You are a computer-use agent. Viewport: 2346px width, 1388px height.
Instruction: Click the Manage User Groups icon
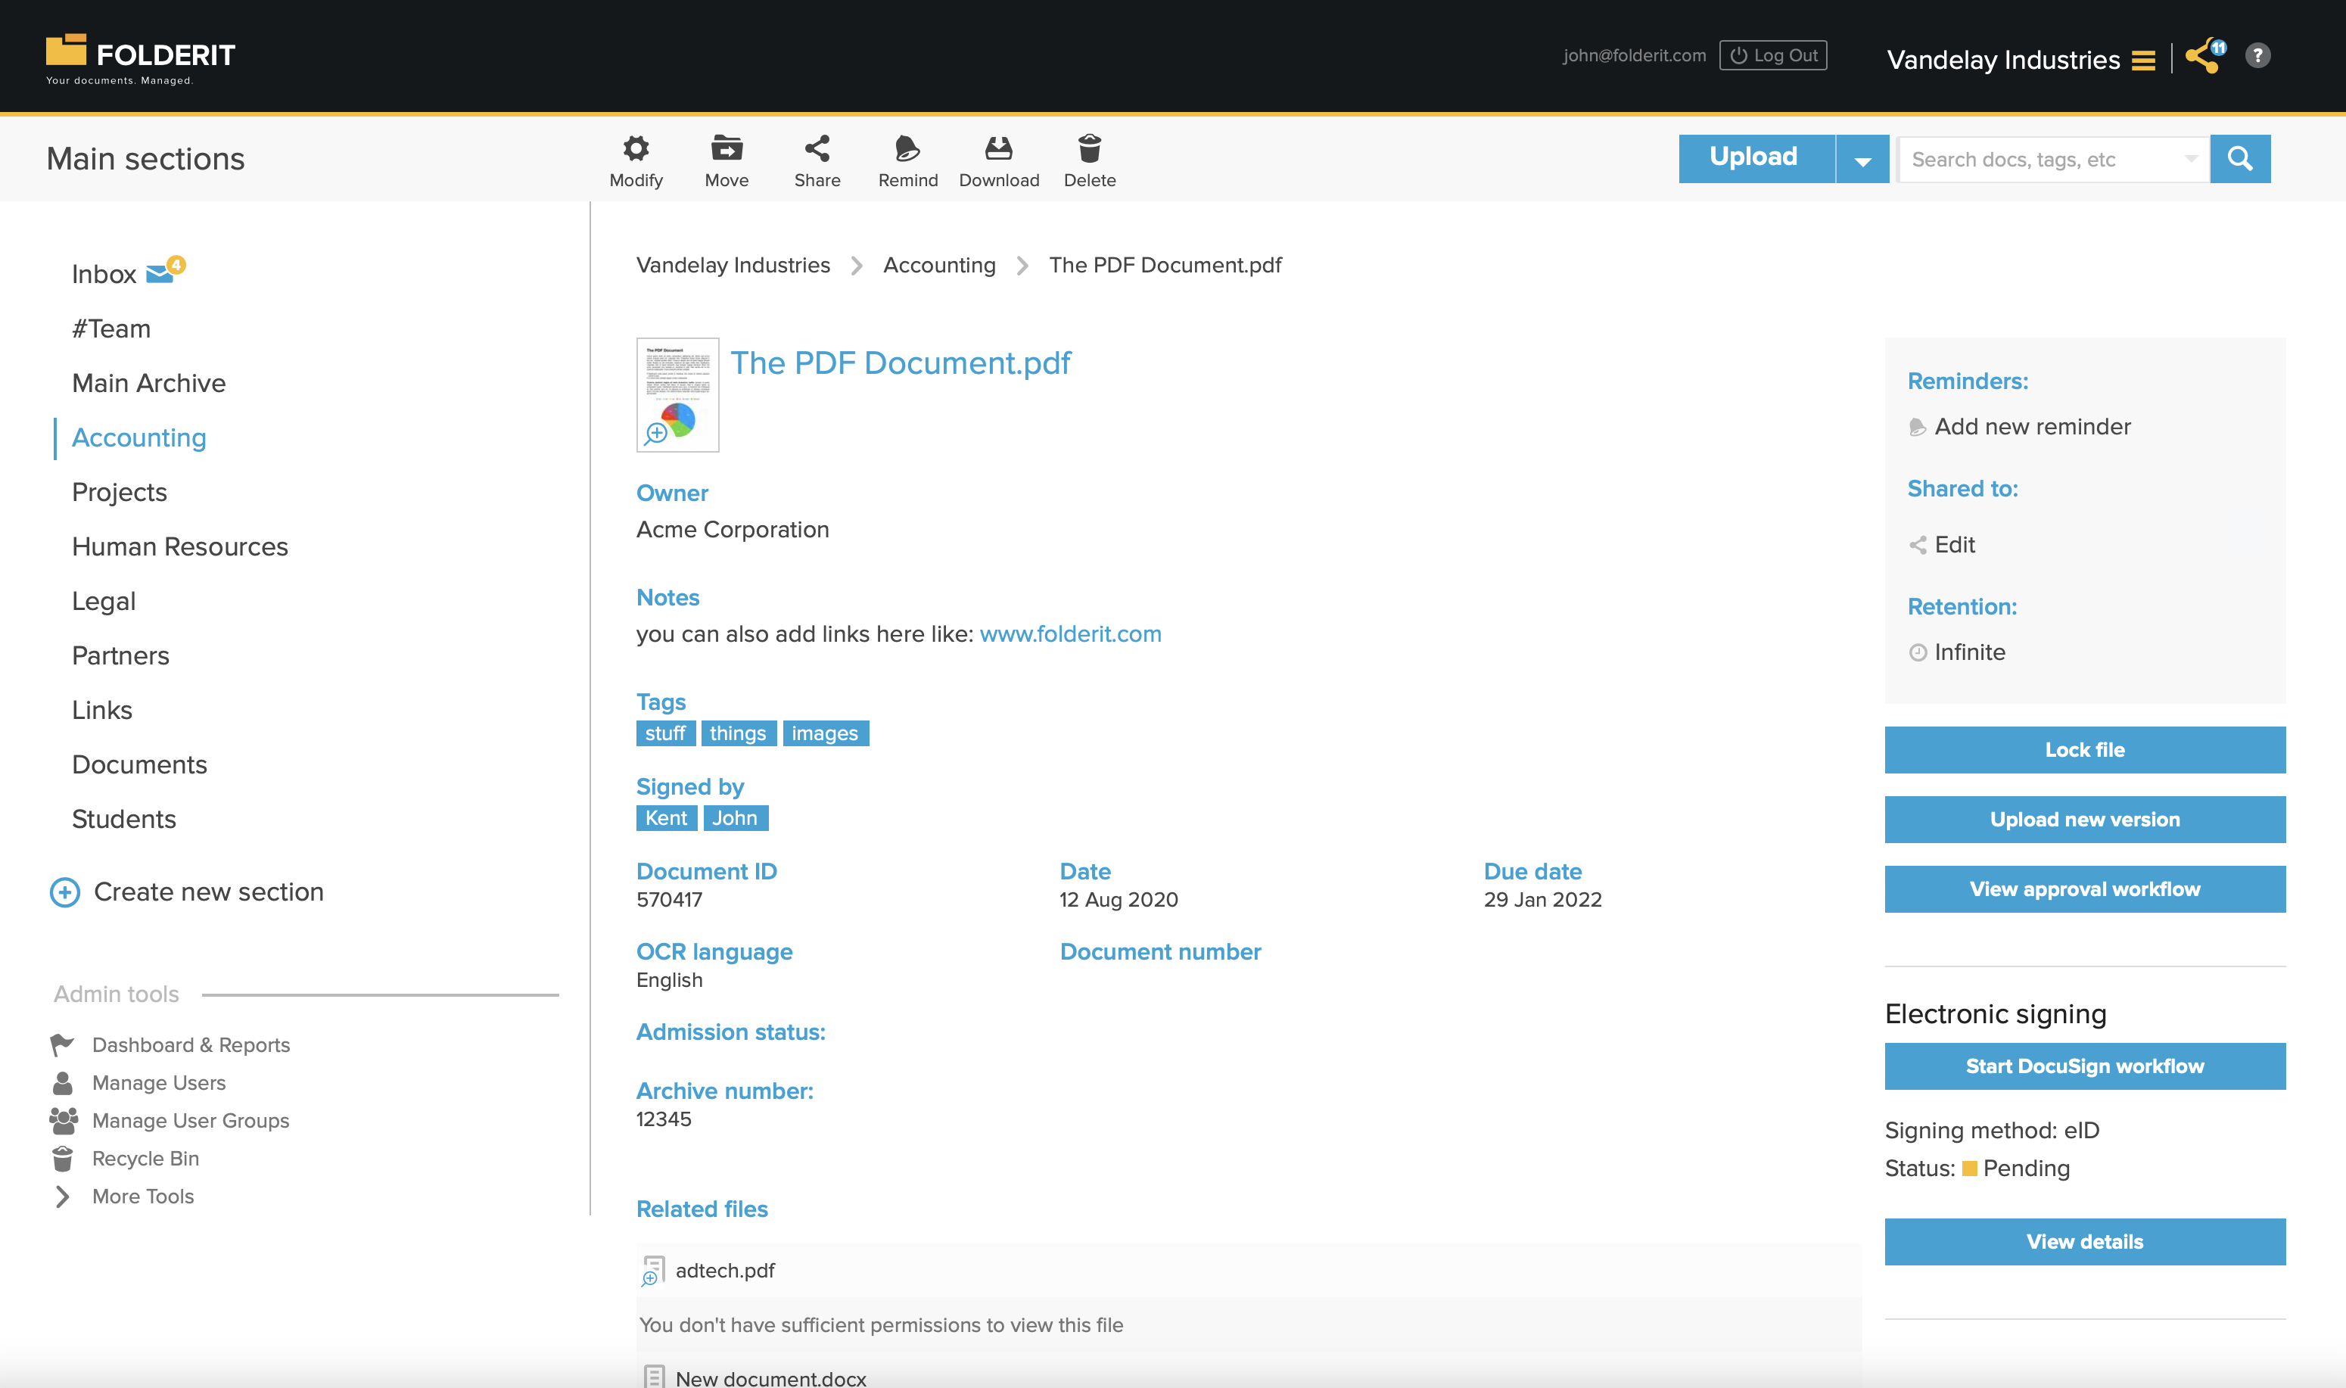click(x=63, y=1121)
